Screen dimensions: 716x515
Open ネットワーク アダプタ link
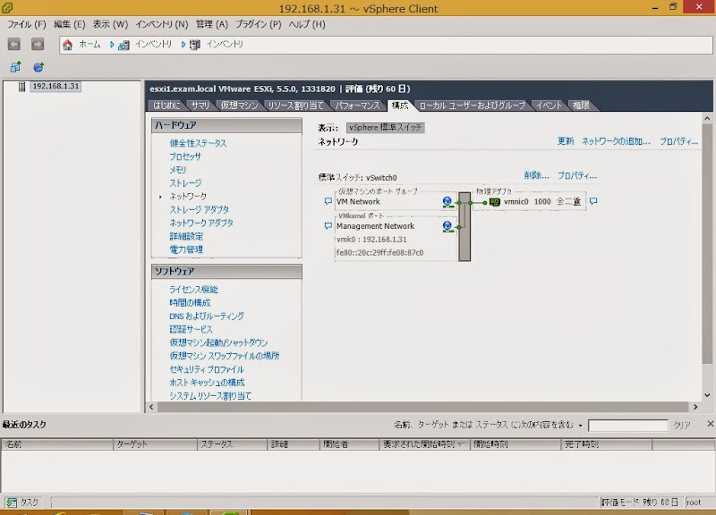201,223
